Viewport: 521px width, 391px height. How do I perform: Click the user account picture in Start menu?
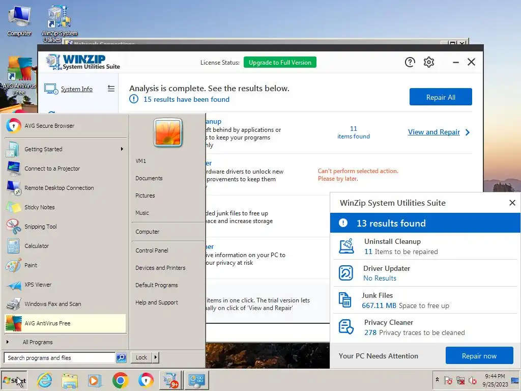[x=168, y=132]
